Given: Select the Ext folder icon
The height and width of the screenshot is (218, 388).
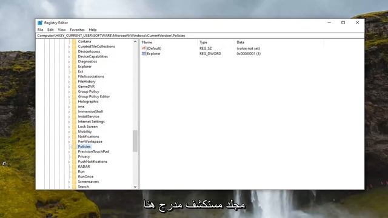Looking at the screenshot, I should coord(74,71).
